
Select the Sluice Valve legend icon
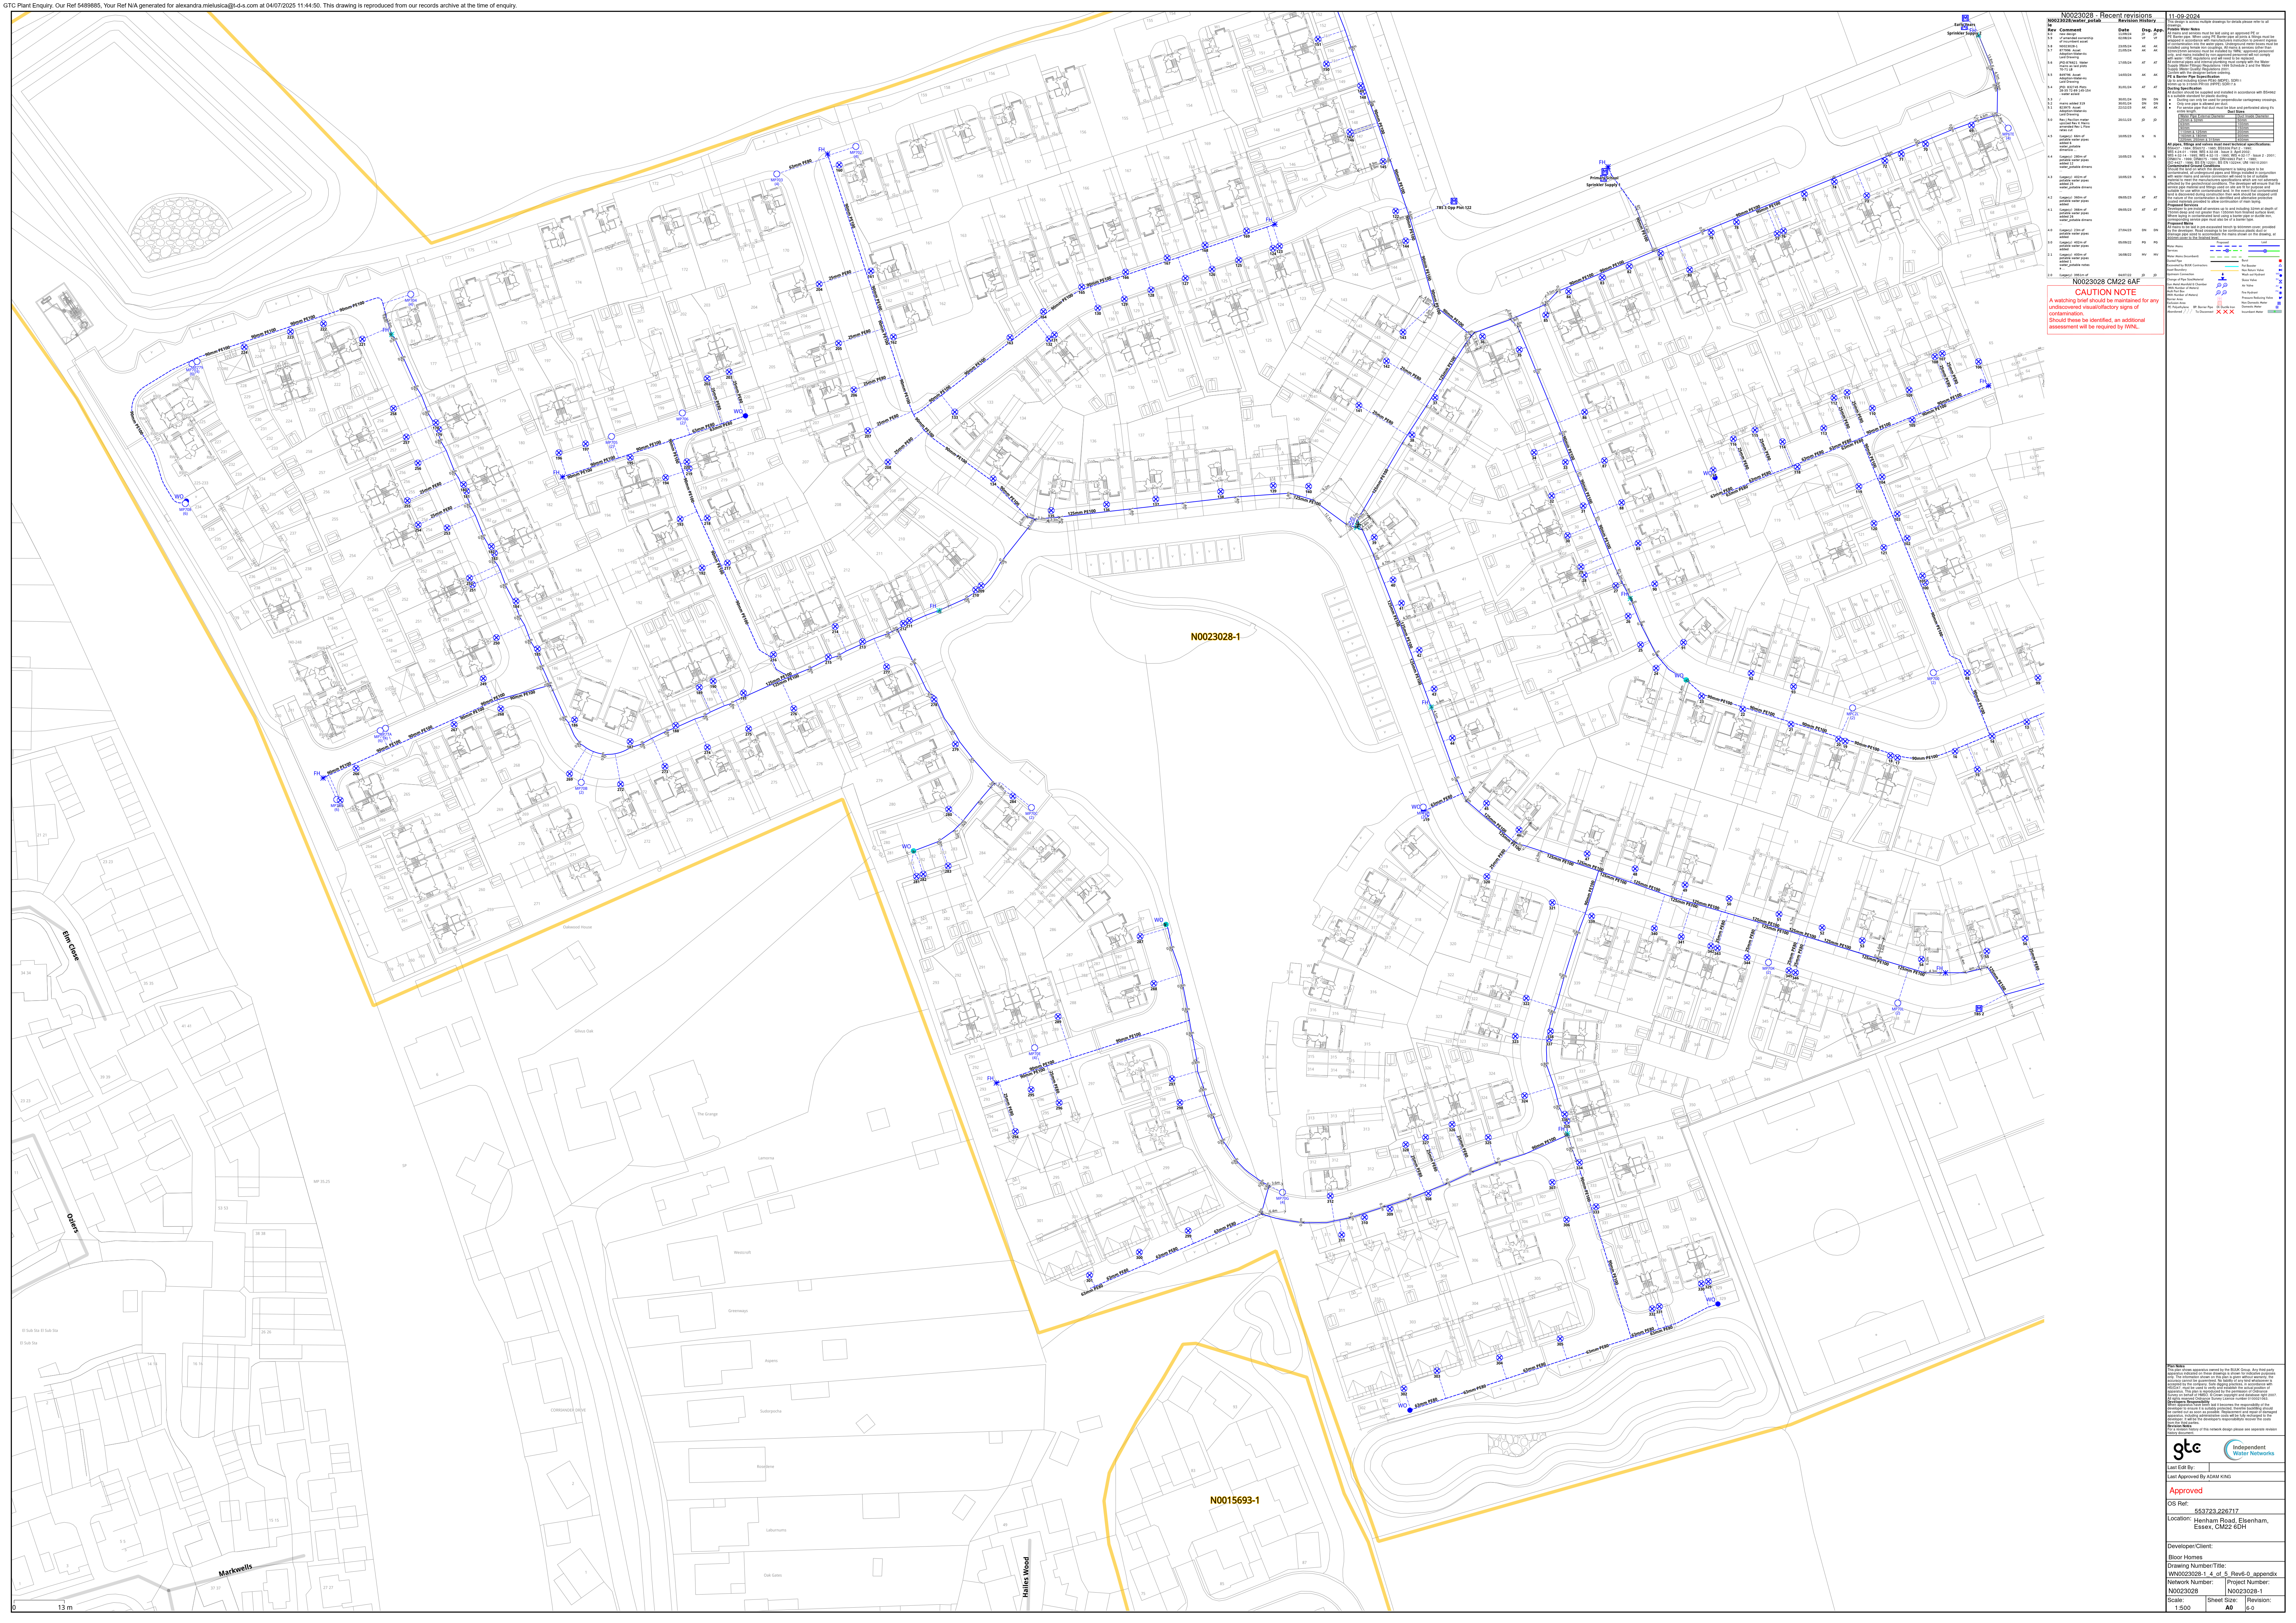coord(2281,282)
